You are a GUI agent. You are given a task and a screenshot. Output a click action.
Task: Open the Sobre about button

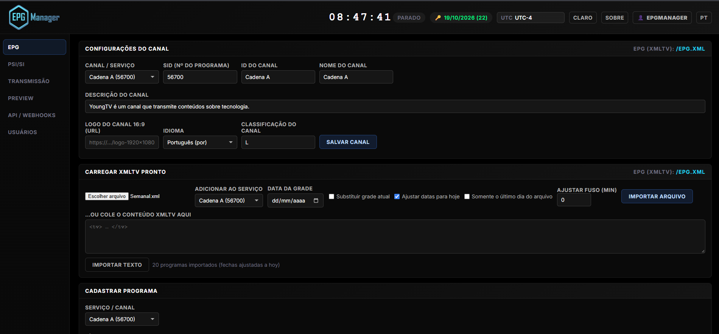tap(615, 18)
